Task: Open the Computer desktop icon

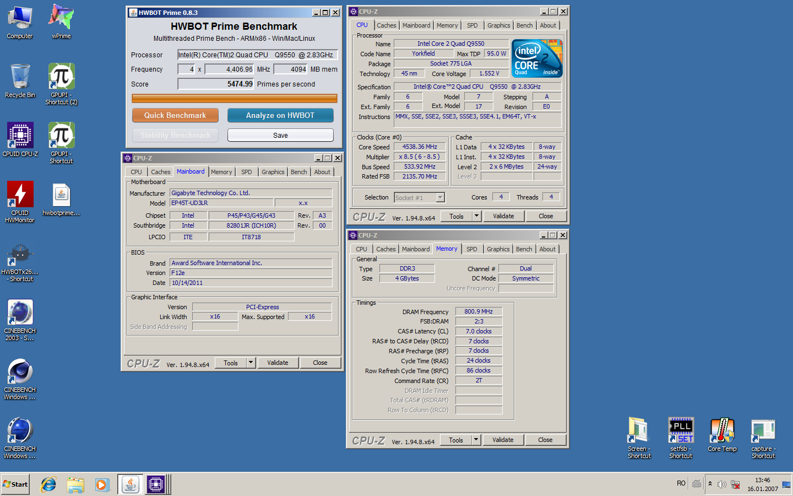Action: click(x=20, y=22)
